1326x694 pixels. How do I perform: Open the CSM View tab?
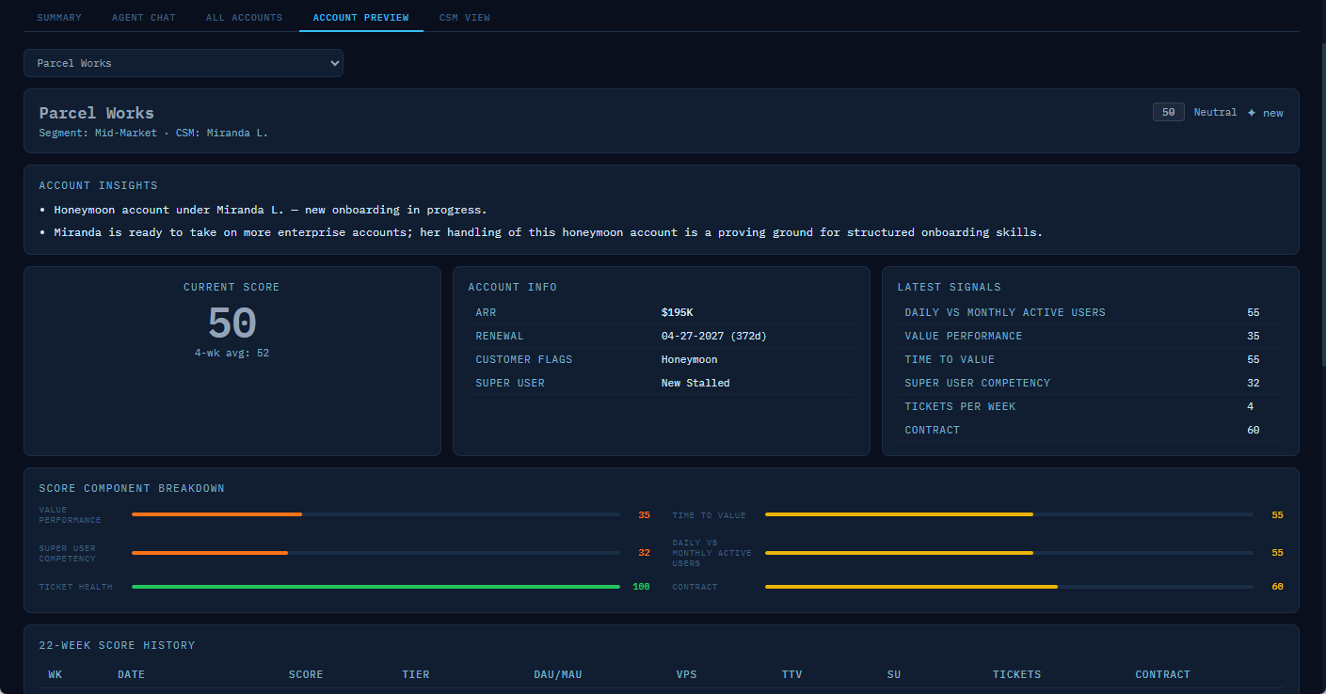point(464,18)
